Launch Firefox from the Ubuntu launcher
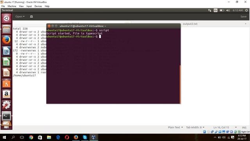This screenshot has width=250, height=141. (x=6, y=40)
